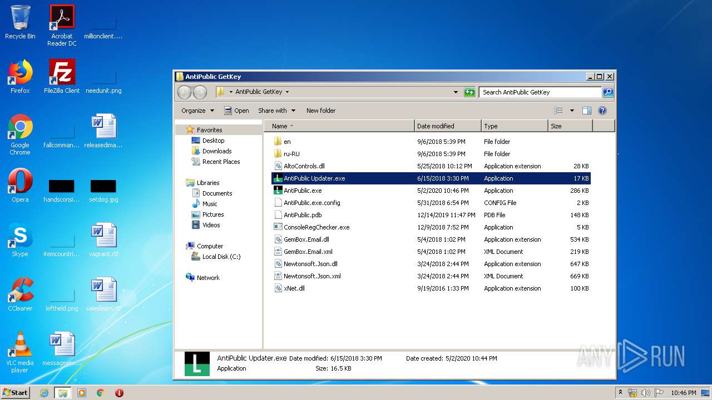
Task: Open the view options dropdown arrow
Action: point(572,111)
